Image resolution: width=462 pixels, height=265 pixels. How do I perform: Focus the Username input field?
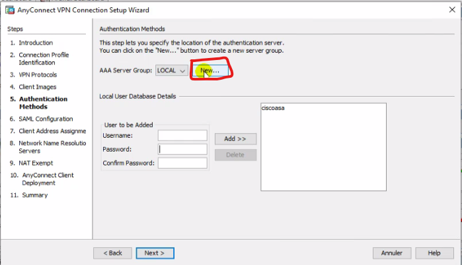pyautogui.click(x=182, y=135)
